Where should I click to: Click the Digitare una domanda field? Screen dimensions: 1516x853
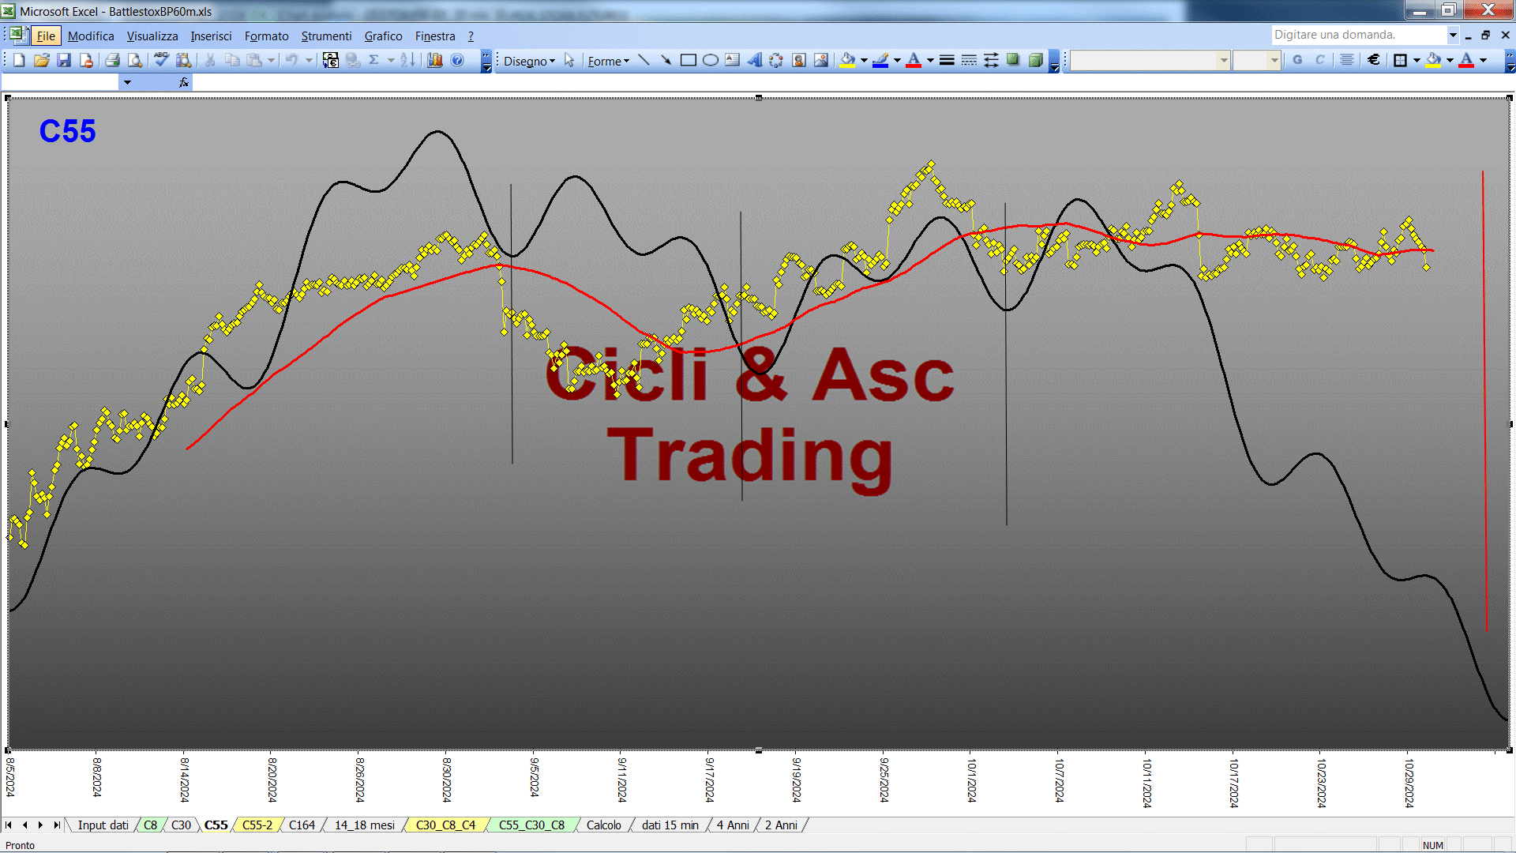1358,35
